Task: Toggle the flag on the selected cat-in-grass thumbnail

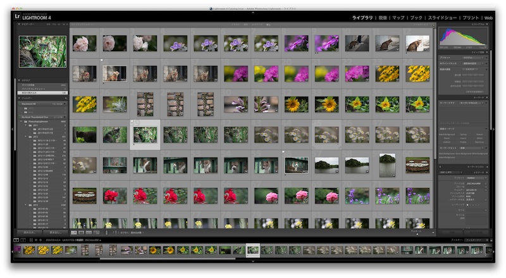Action: coord(132,122)
